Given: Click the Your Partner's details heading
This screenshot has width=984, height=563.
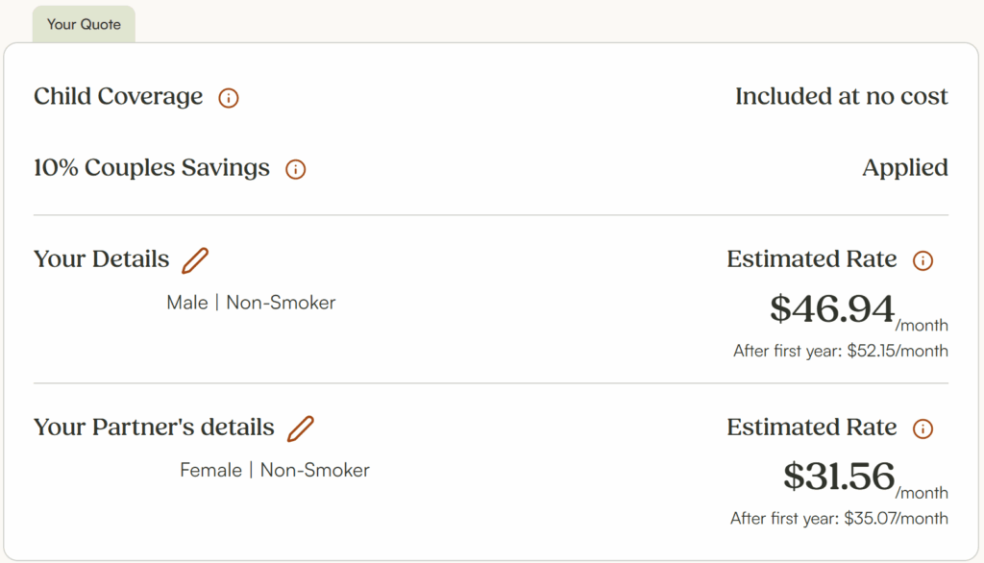Looking at the screenshot, I should [154, 428].
